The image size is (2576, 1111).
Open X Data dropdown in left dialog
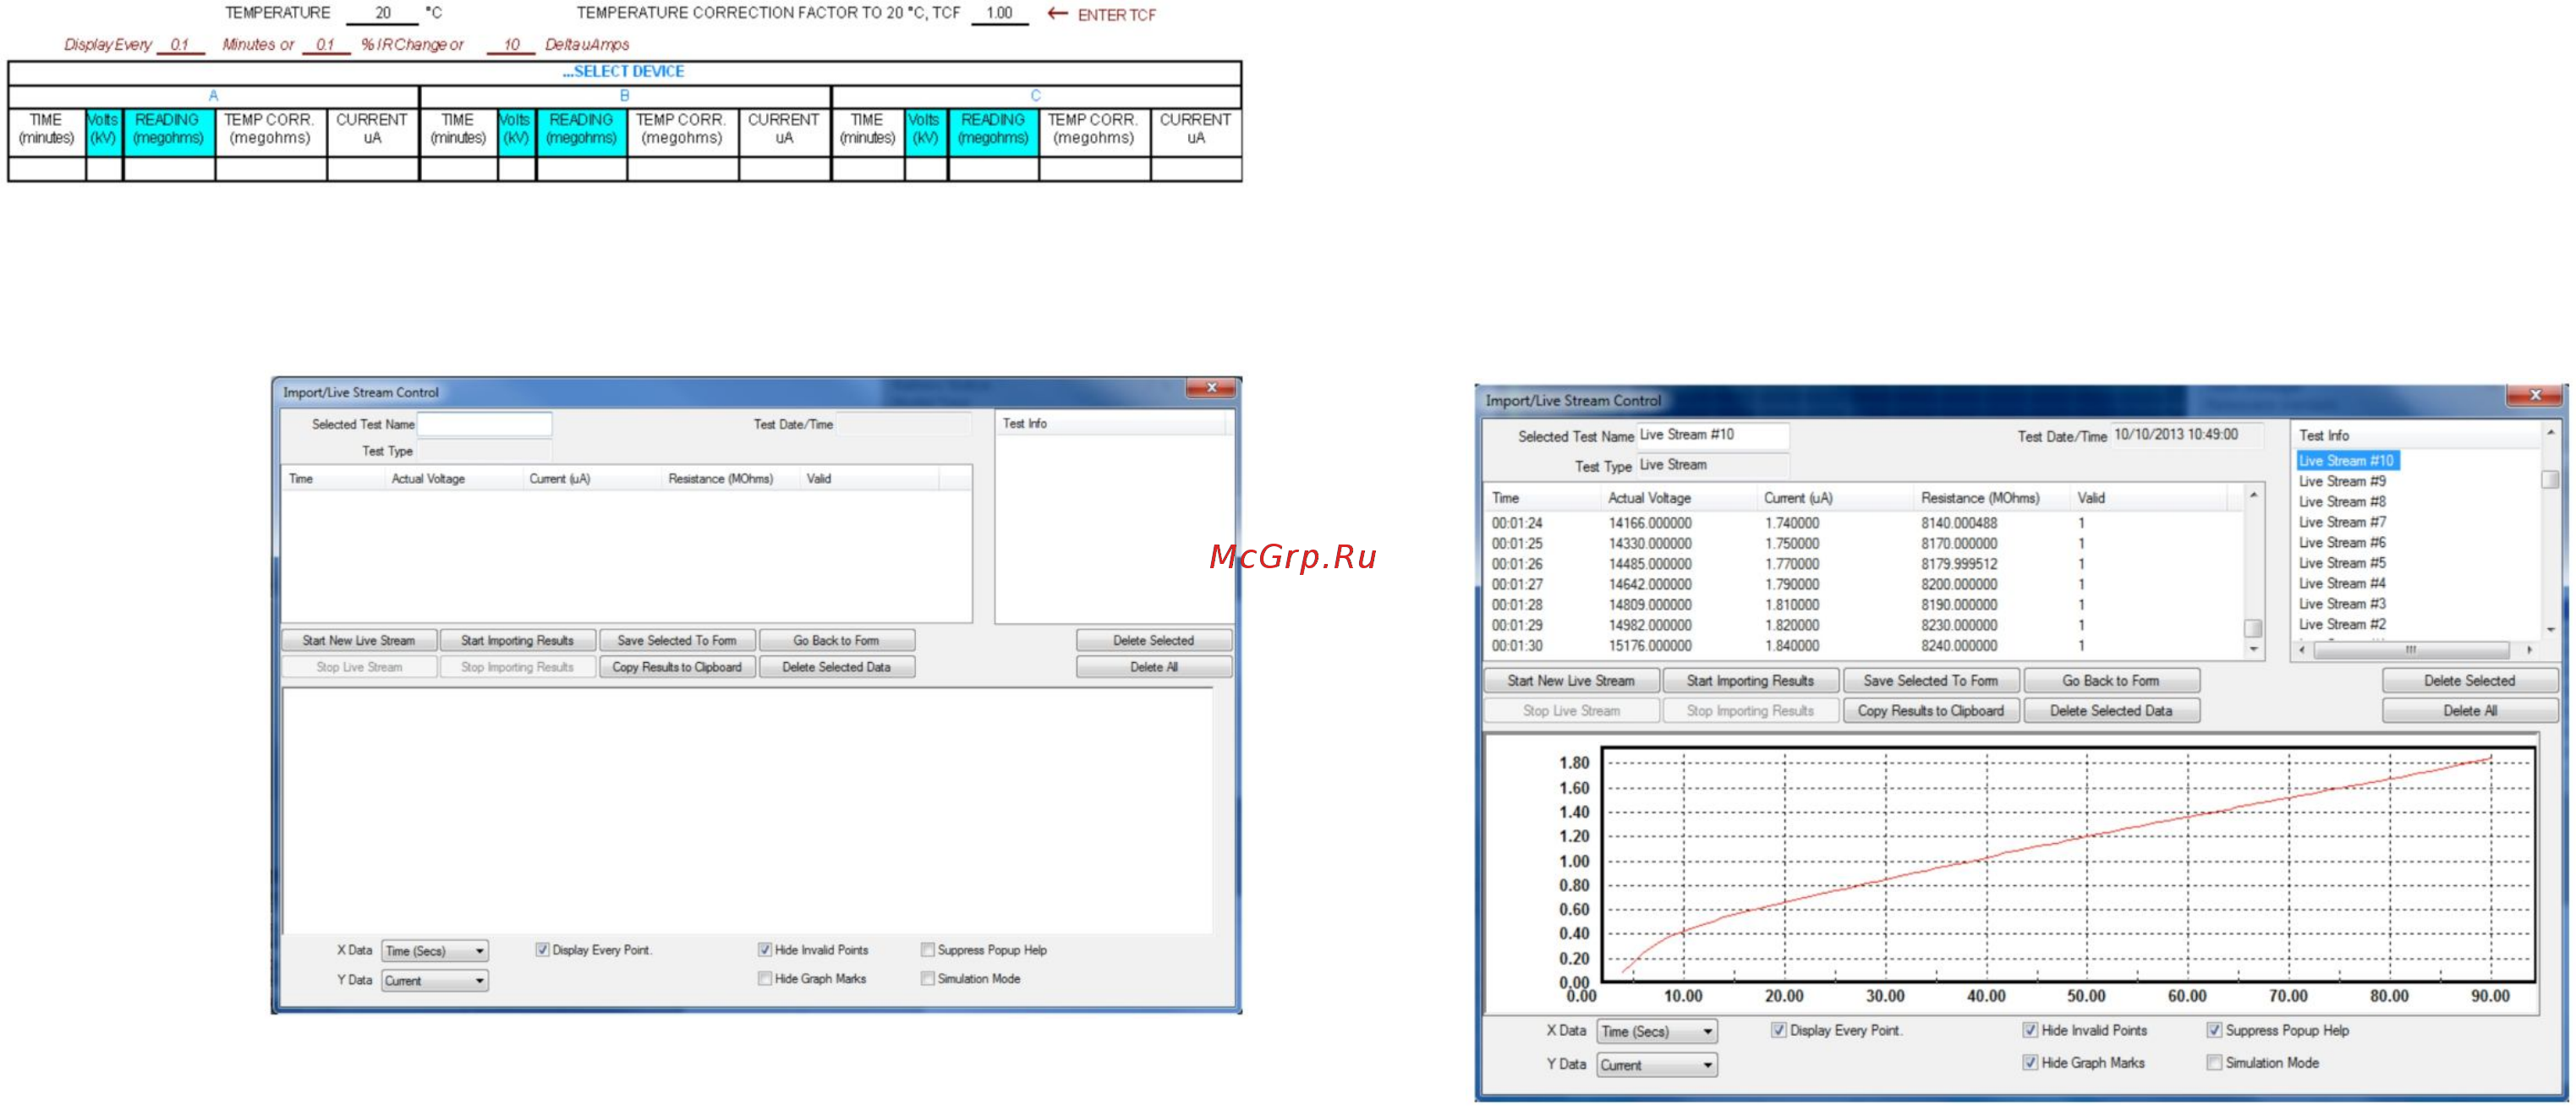point(435,951)
